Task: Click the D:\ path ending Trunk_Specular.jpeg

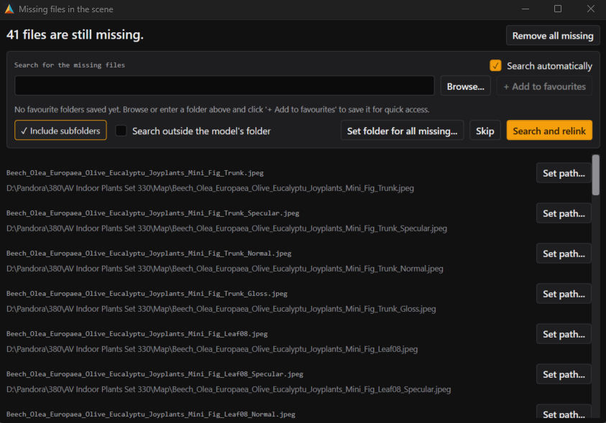Action: [226, 228]
